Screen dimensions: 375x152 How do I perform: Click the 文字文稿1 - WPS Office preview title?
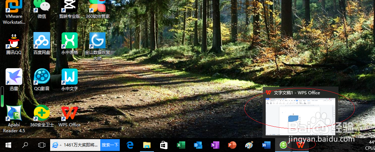(297, 93)
